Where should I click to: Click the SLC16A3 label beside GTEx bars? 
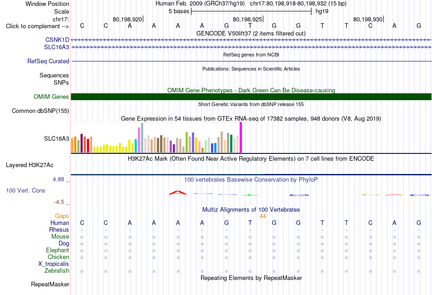(x=56, y=138)
